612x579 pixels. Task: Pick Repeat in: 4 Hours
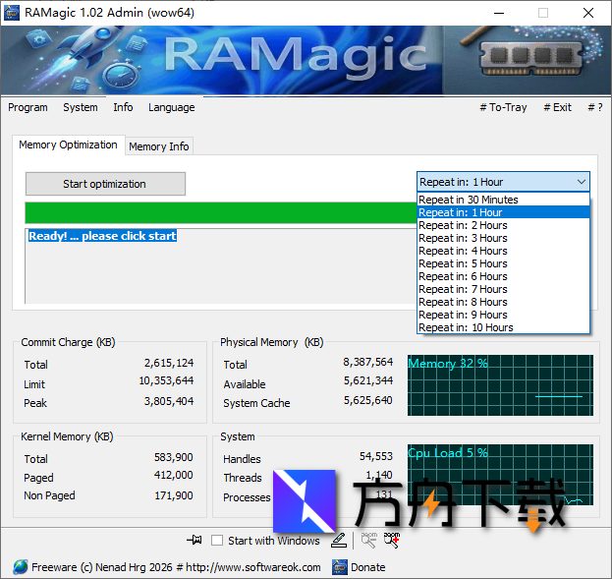click(x=503, y=251)
